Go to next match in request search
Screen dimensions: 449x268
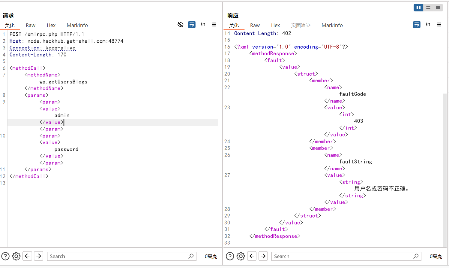coord(39,256)
